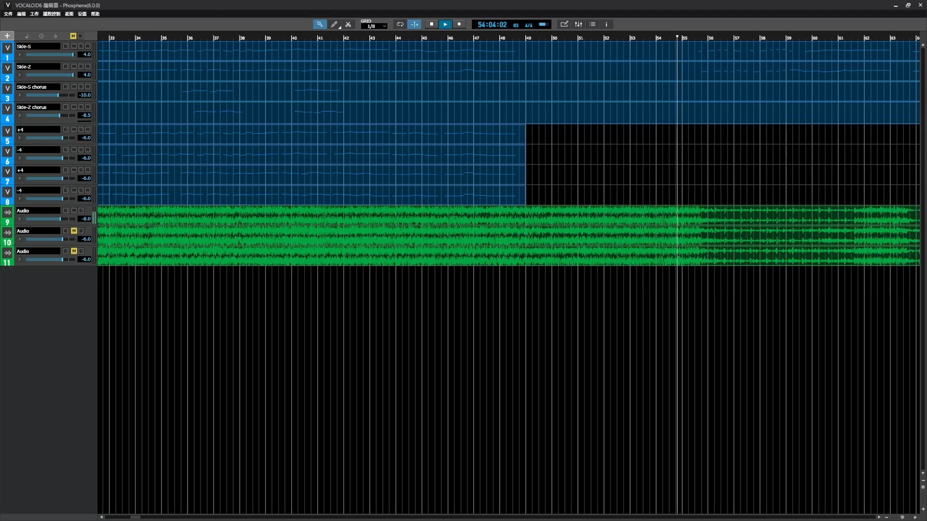Click the waveform icon of audio track 11
927x521 pixels.
(7, 253)
